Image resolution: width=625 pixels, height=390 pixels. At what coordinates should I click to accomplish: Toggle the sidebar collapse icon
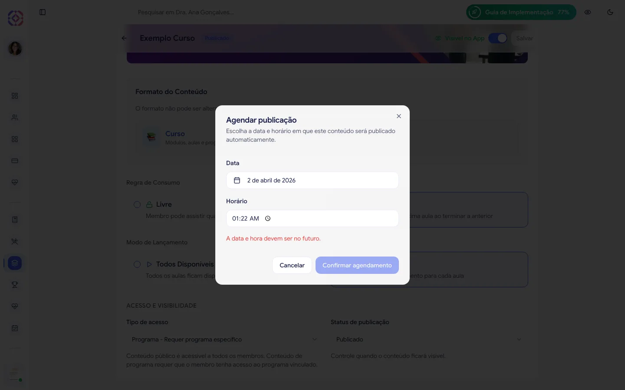point(43,12)
